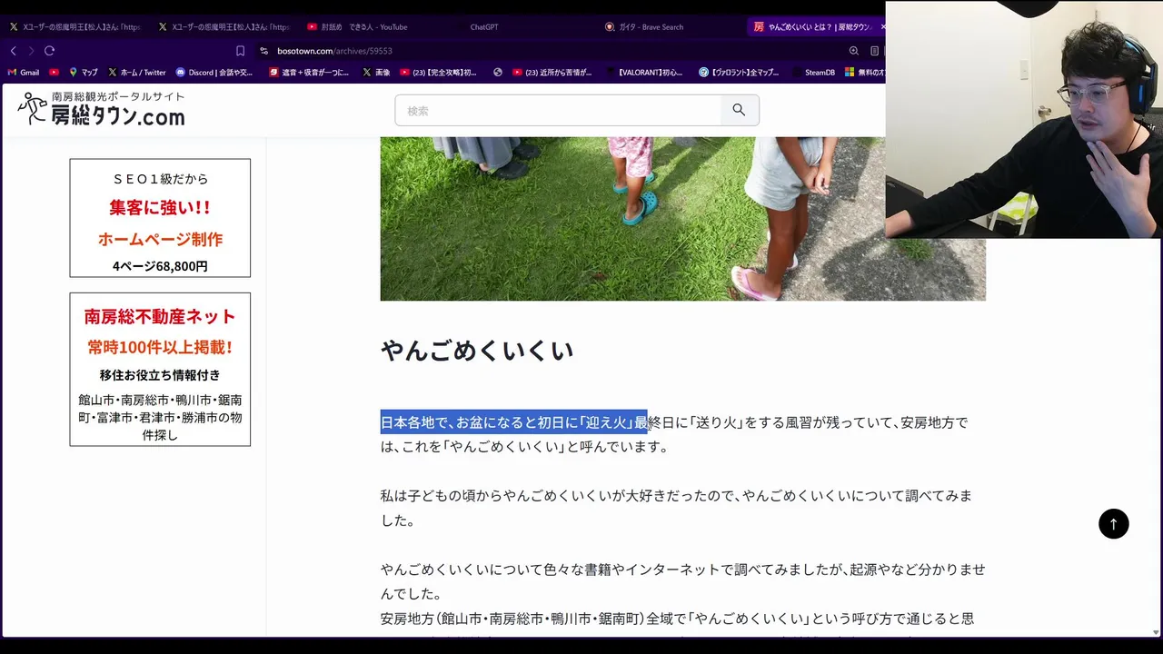This screenshot has width=1163, height=654.
Task: Open the 【ヴァロラント】全マップ bookmark
Action: tap(739, 72)
